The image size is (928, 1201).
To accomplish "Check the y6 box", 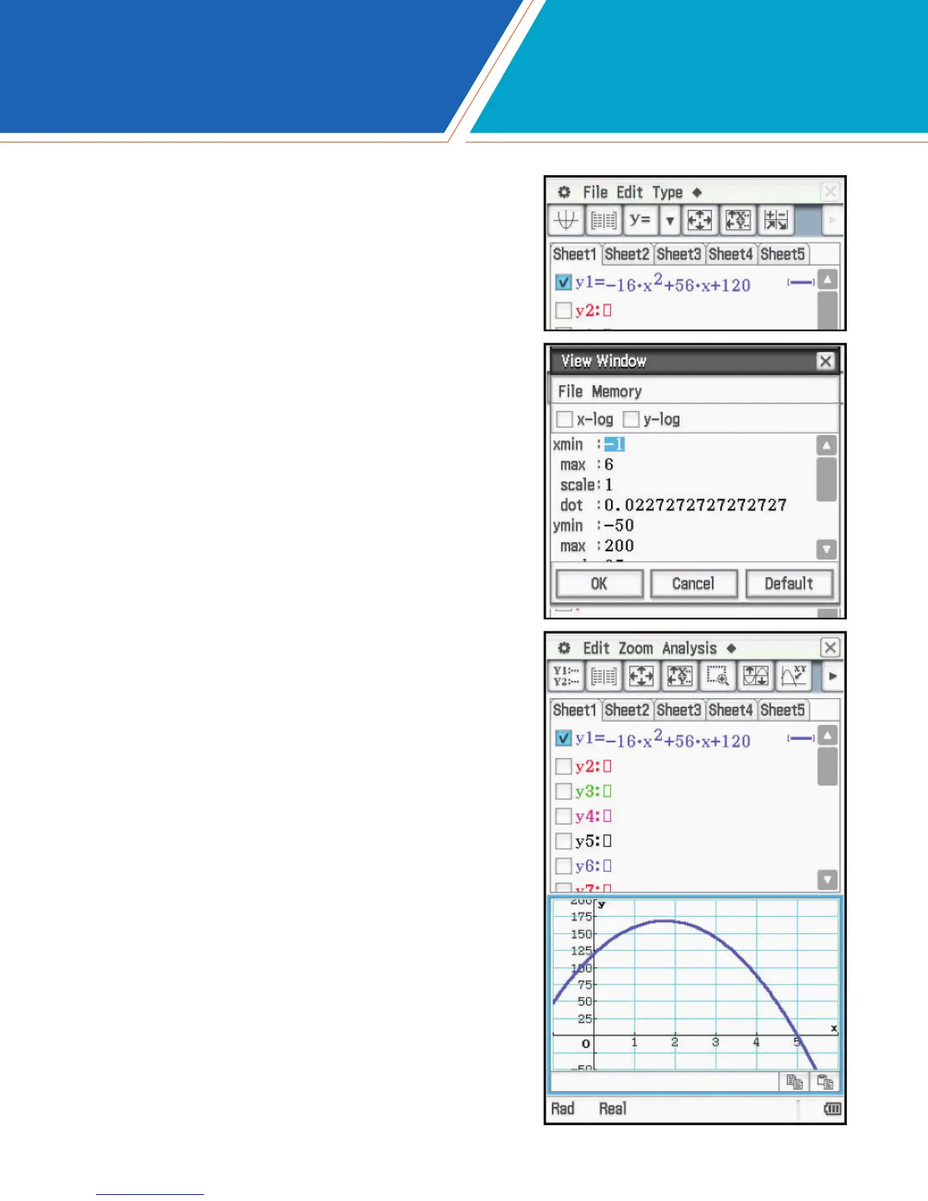I will [563, 866].
